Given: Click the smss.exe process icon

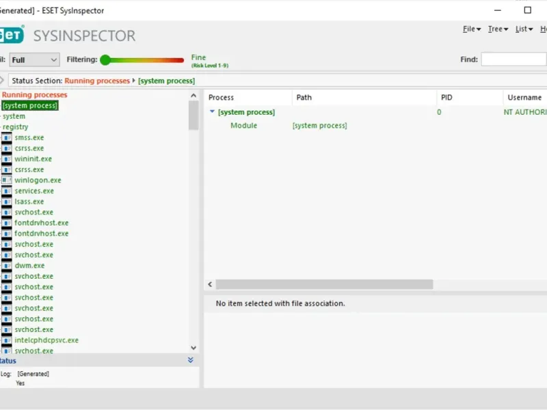Looking at the screenshot, I should [7, 138].
